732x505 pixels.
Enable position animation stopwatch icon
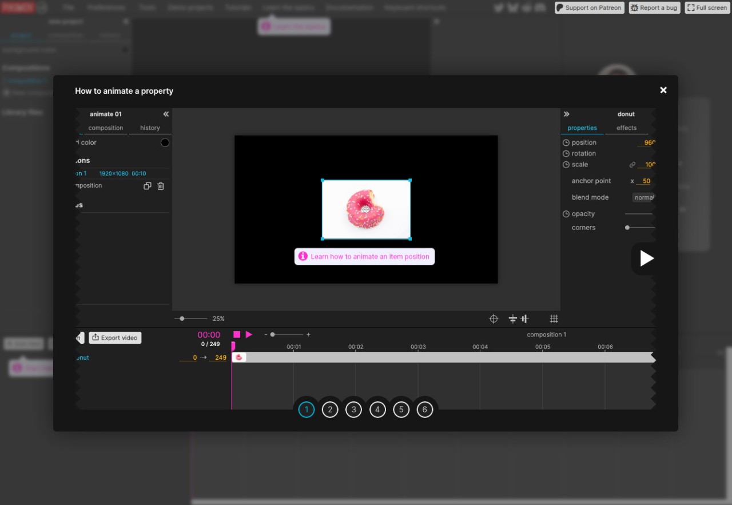[566, 143]
